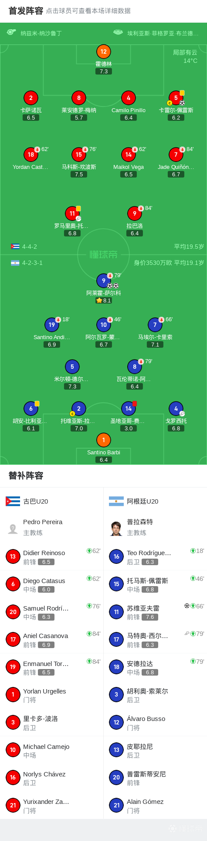The image size is (207, 841).
Task: Tap captain 卡雷尔-佩雷斯 number 5 badge
Action: (176, 98)
